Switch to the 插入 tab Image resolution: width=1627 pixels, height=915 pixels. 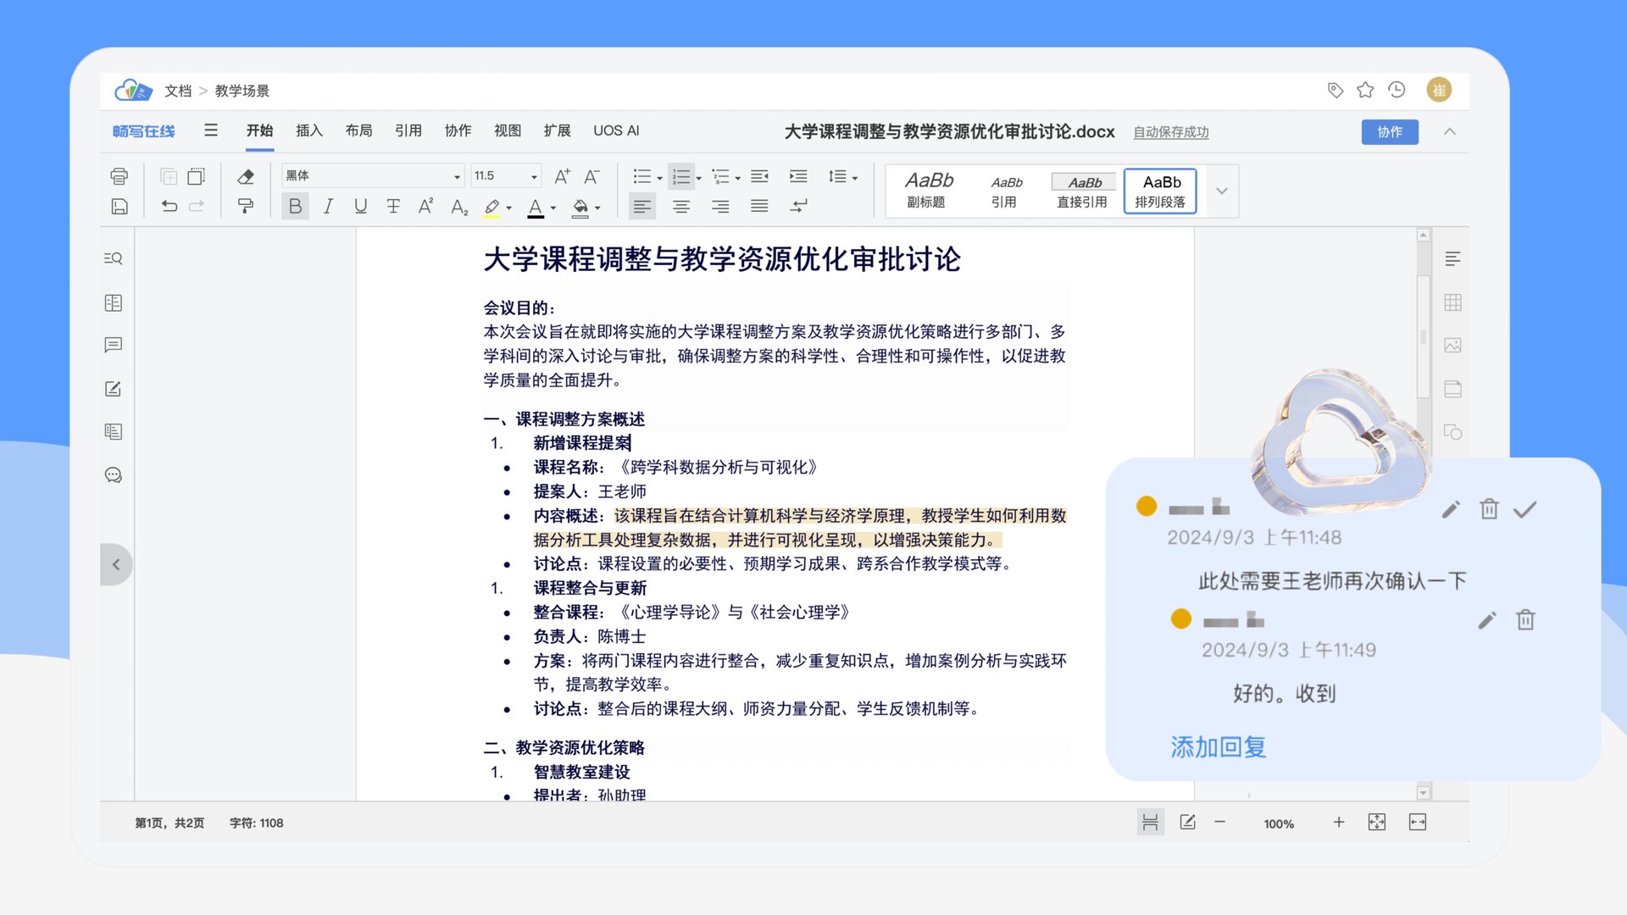pyautogui.click(x=309, y=130)
